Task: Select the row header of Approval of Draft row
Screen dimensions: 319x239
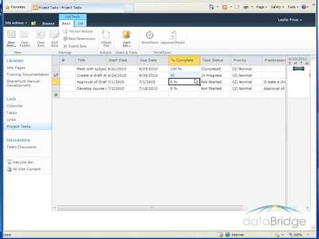Action: click(56, 82)
